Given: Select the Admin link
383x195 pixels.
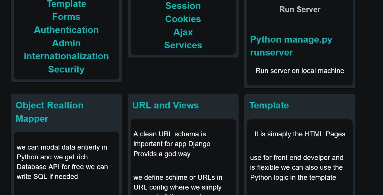Looking at the screenshot, I should [66, 43].
